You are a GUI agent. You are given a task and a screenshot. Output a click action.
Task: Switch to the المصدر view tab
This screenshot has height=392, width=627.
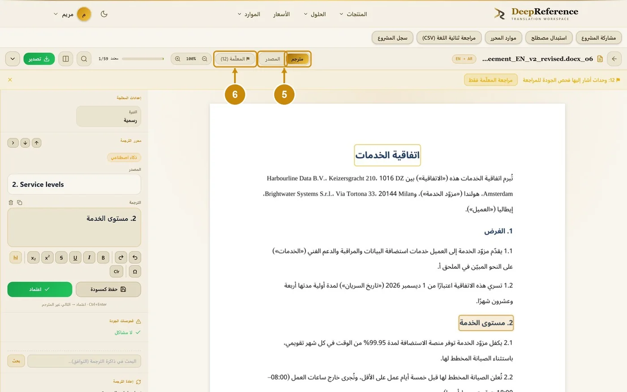(272, 59)
